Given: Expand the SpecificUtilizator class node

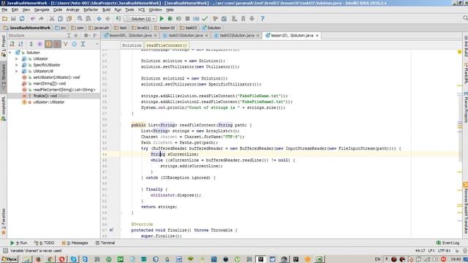Looking at the screenshot, I should point(17,65).
